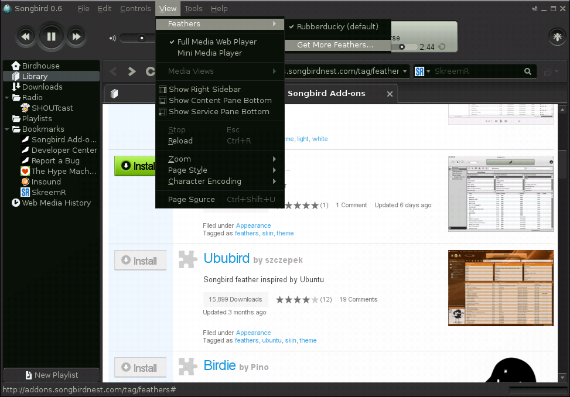Open the Library icon in the sidebar
570x397 pixels.
[x=16, y=76]
